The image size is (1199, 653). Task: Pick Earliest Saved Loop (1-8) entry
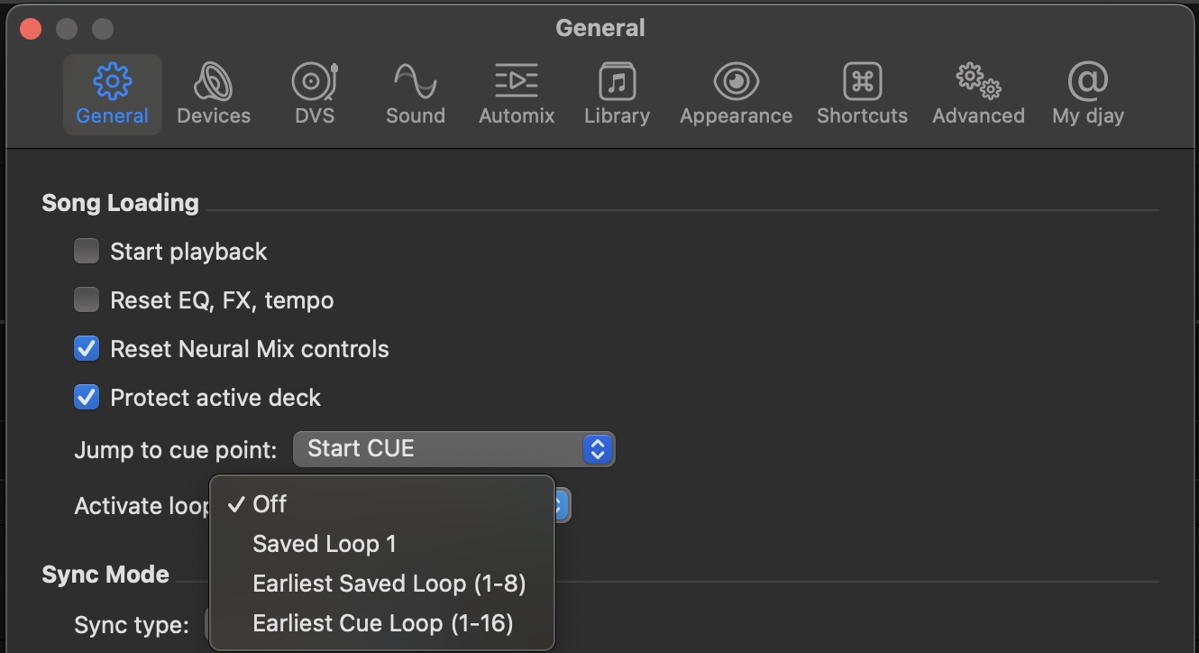point(389,583)
